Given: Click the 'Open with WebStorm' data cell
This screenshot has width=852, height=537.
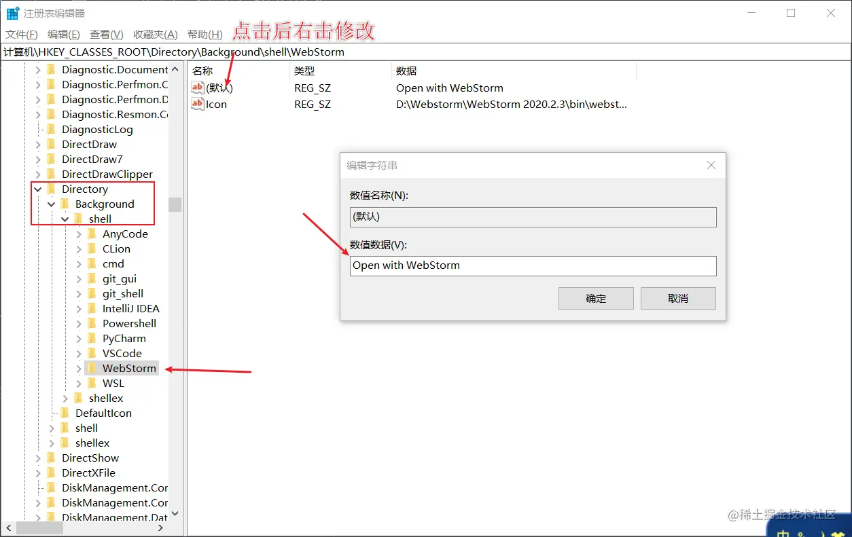Looking at the screenshot, I should coord(450,88).
